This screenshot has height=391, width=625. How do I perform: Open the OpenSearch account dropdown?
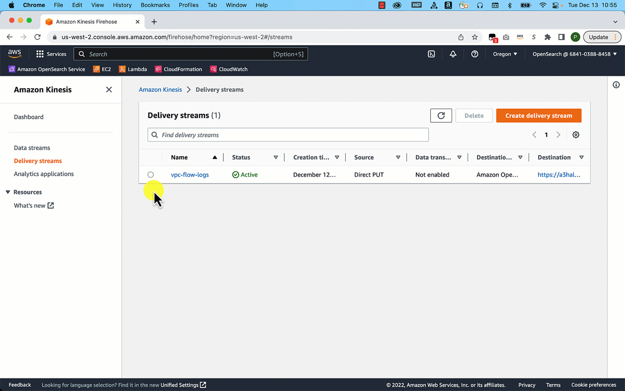pos(575,54)
